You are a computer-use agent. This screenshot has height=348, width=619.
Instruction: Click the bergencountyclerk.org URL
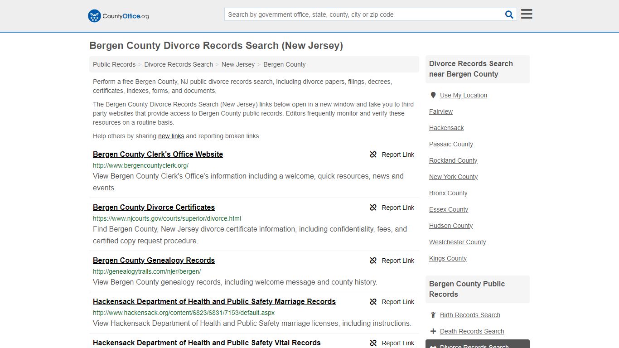pyautogui.click(x=140, y=165)
